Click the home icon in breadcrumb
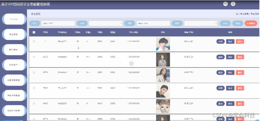Image resolution: width=260 pixels, height=121 pixels. (237, 14)
